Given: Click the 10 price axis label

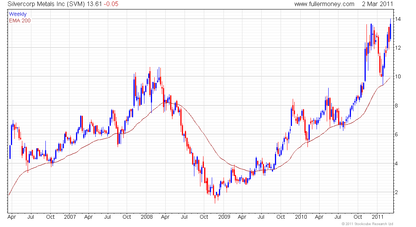Looking at the screenshot, I should [x=398, y=76].
